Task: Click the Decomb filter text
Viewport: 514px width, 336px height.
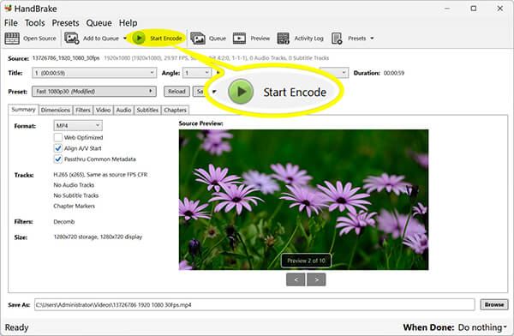Action: coord(64,222)
